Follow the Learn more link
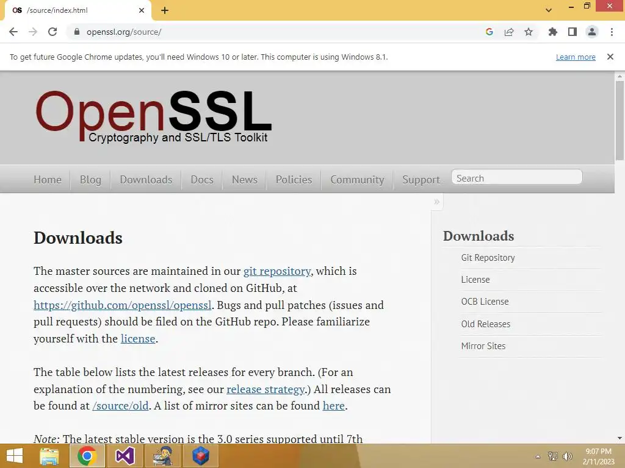 click(x=576, y=57)
